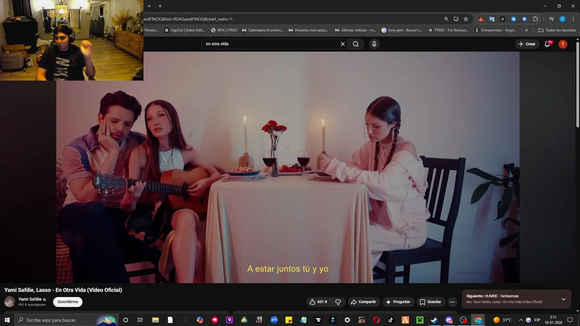
Task: Open the Últimas noticias bookmark
Action: point(355,30)
